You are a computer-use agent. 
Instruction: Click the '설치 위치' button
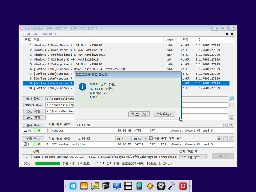pyautogui.click(x=33, y=125)
